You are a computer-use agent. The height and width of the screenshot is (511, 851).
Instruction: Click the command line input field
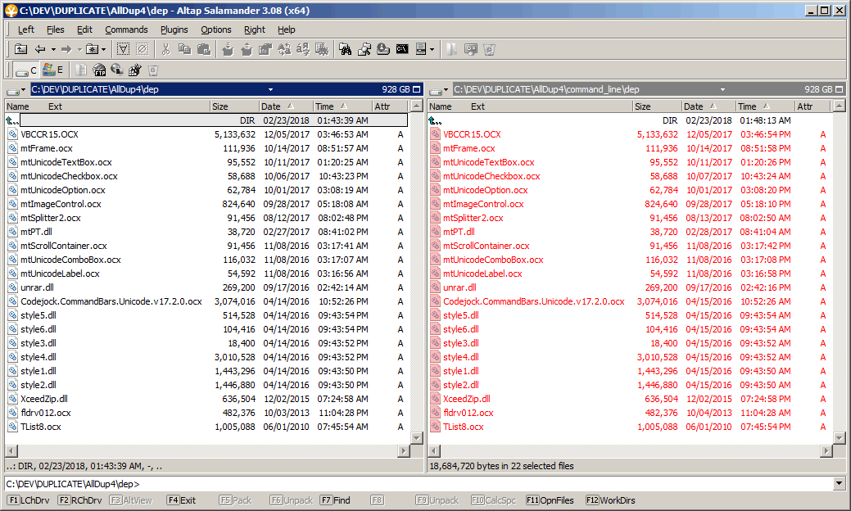pyautogui.click(x=419, y=483)
